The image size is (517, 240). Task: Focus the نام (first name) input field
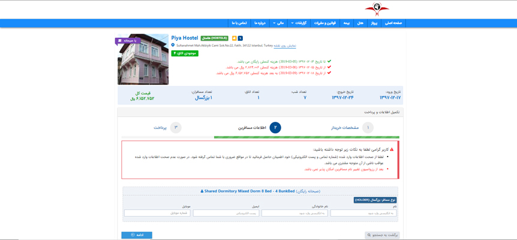click(363, 213)
